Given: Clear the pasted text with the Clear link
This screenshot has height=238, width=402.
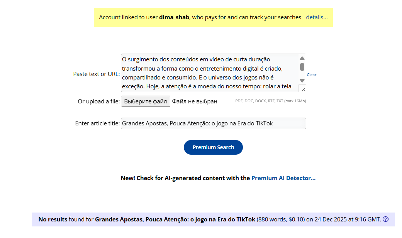Looking at the screenshot, I should pos(312,75).
